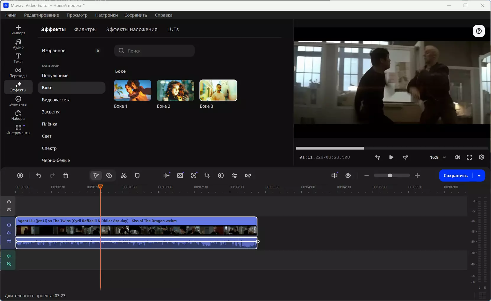Open the Сохранить menu in menu bar
The height and width of the screenshot is (301, 491).
point(136,15)
